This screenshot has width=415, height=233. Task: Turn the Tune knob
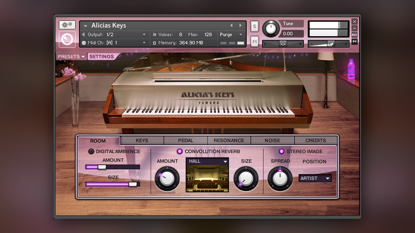coord(271,29)
